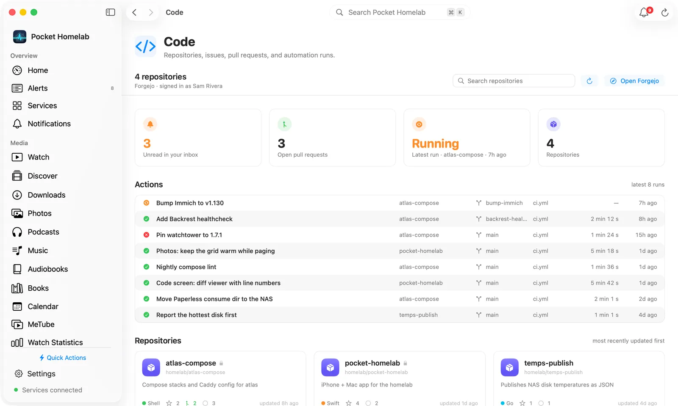
Task: Click the running status icon for Bump Immich
Action: click(x=146, y=203)
